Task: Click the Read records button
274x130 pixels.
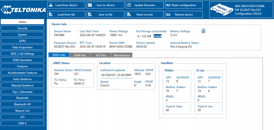Action: pos(144,15)
